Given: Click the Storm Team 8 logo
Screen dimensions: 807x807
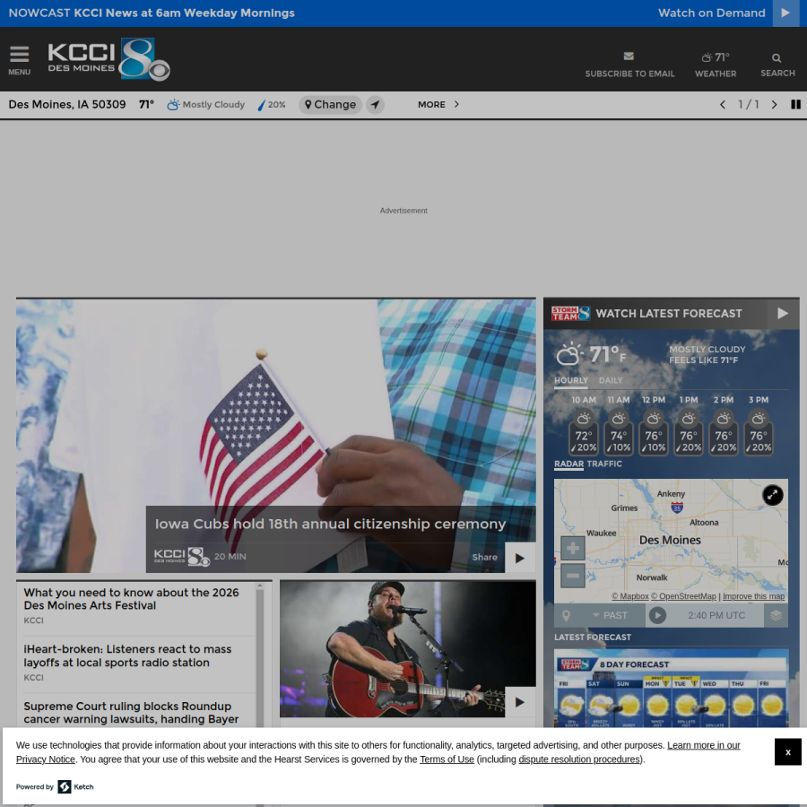Looking at the screenshot, I should click(570, 314).
